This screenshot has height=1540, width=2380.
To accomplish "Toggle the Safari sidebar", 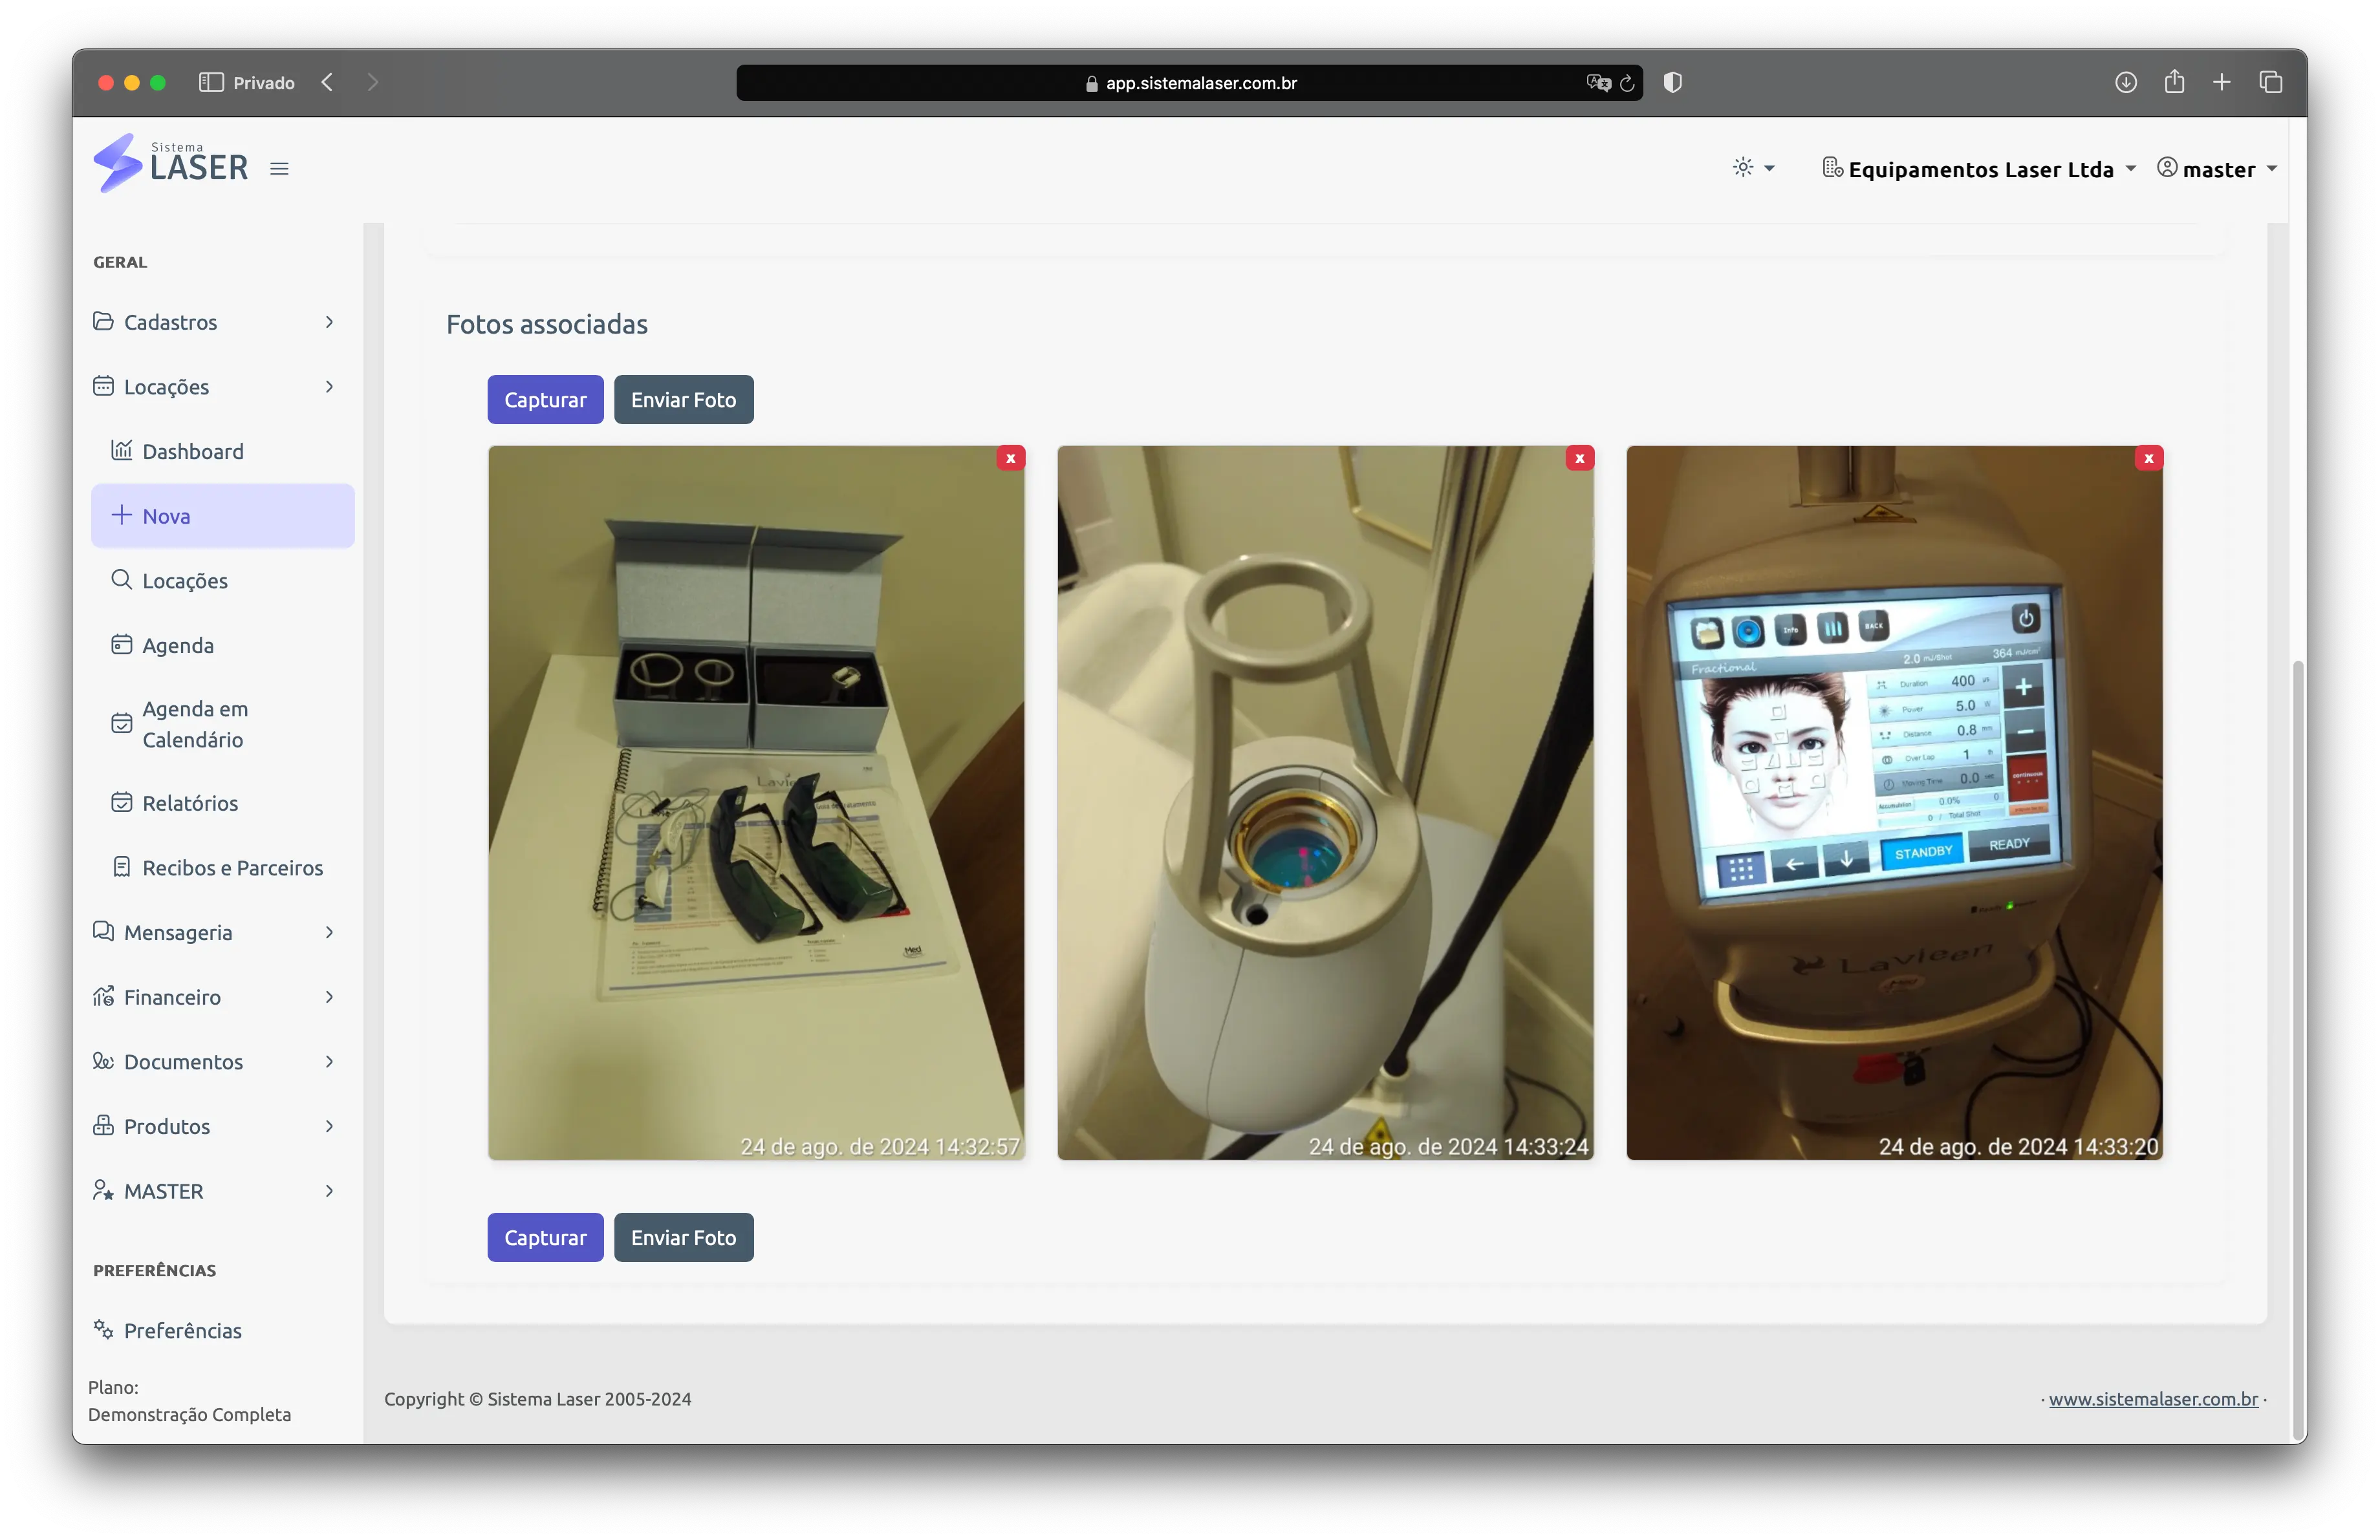I will [211, 83].
